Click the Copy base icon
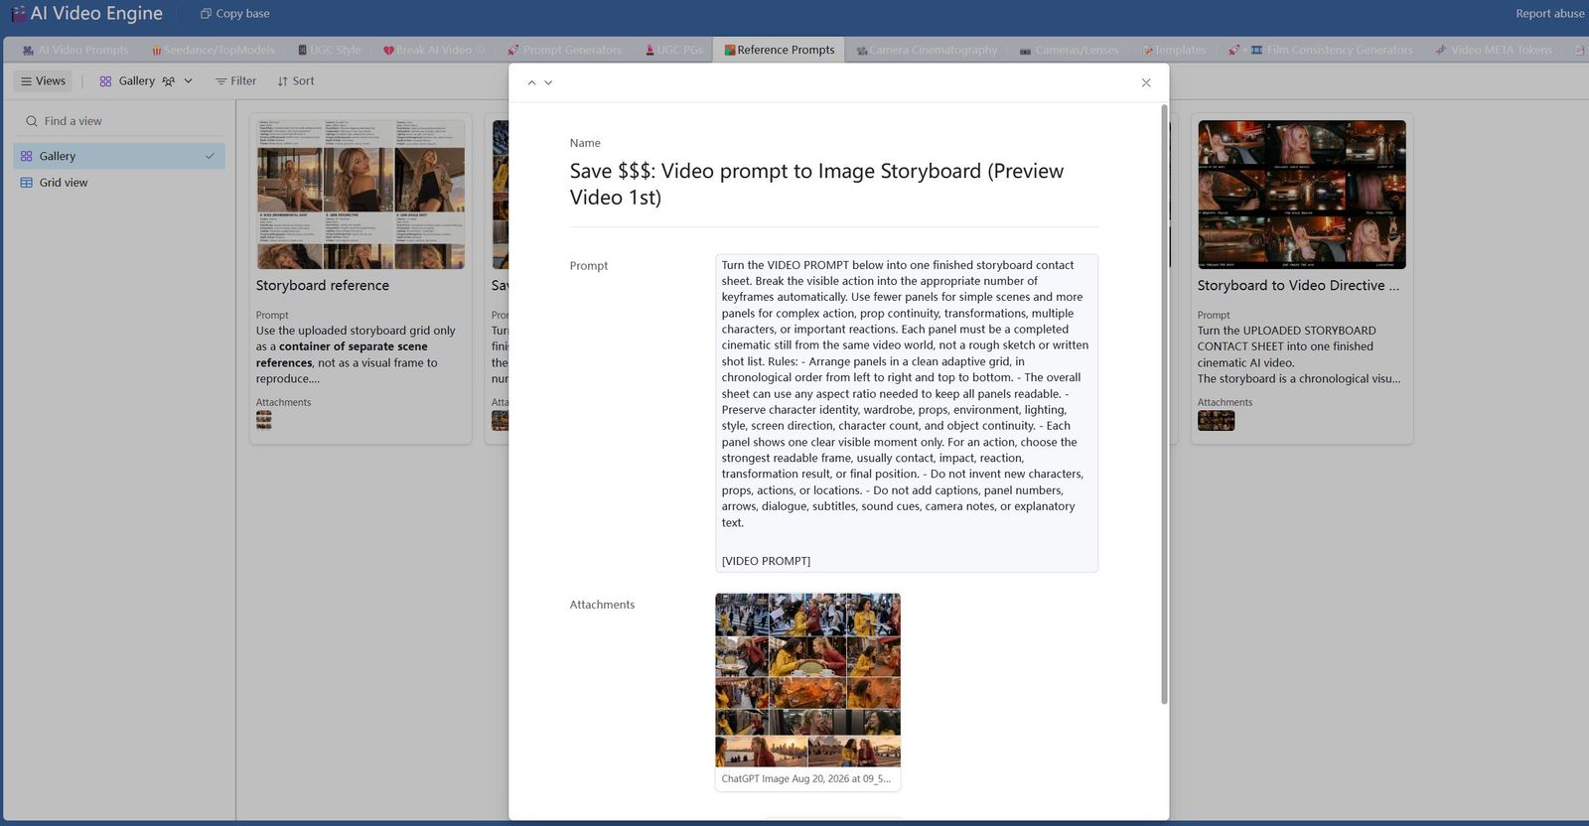Screen dimensions: 1589x826 coord(206,14)
